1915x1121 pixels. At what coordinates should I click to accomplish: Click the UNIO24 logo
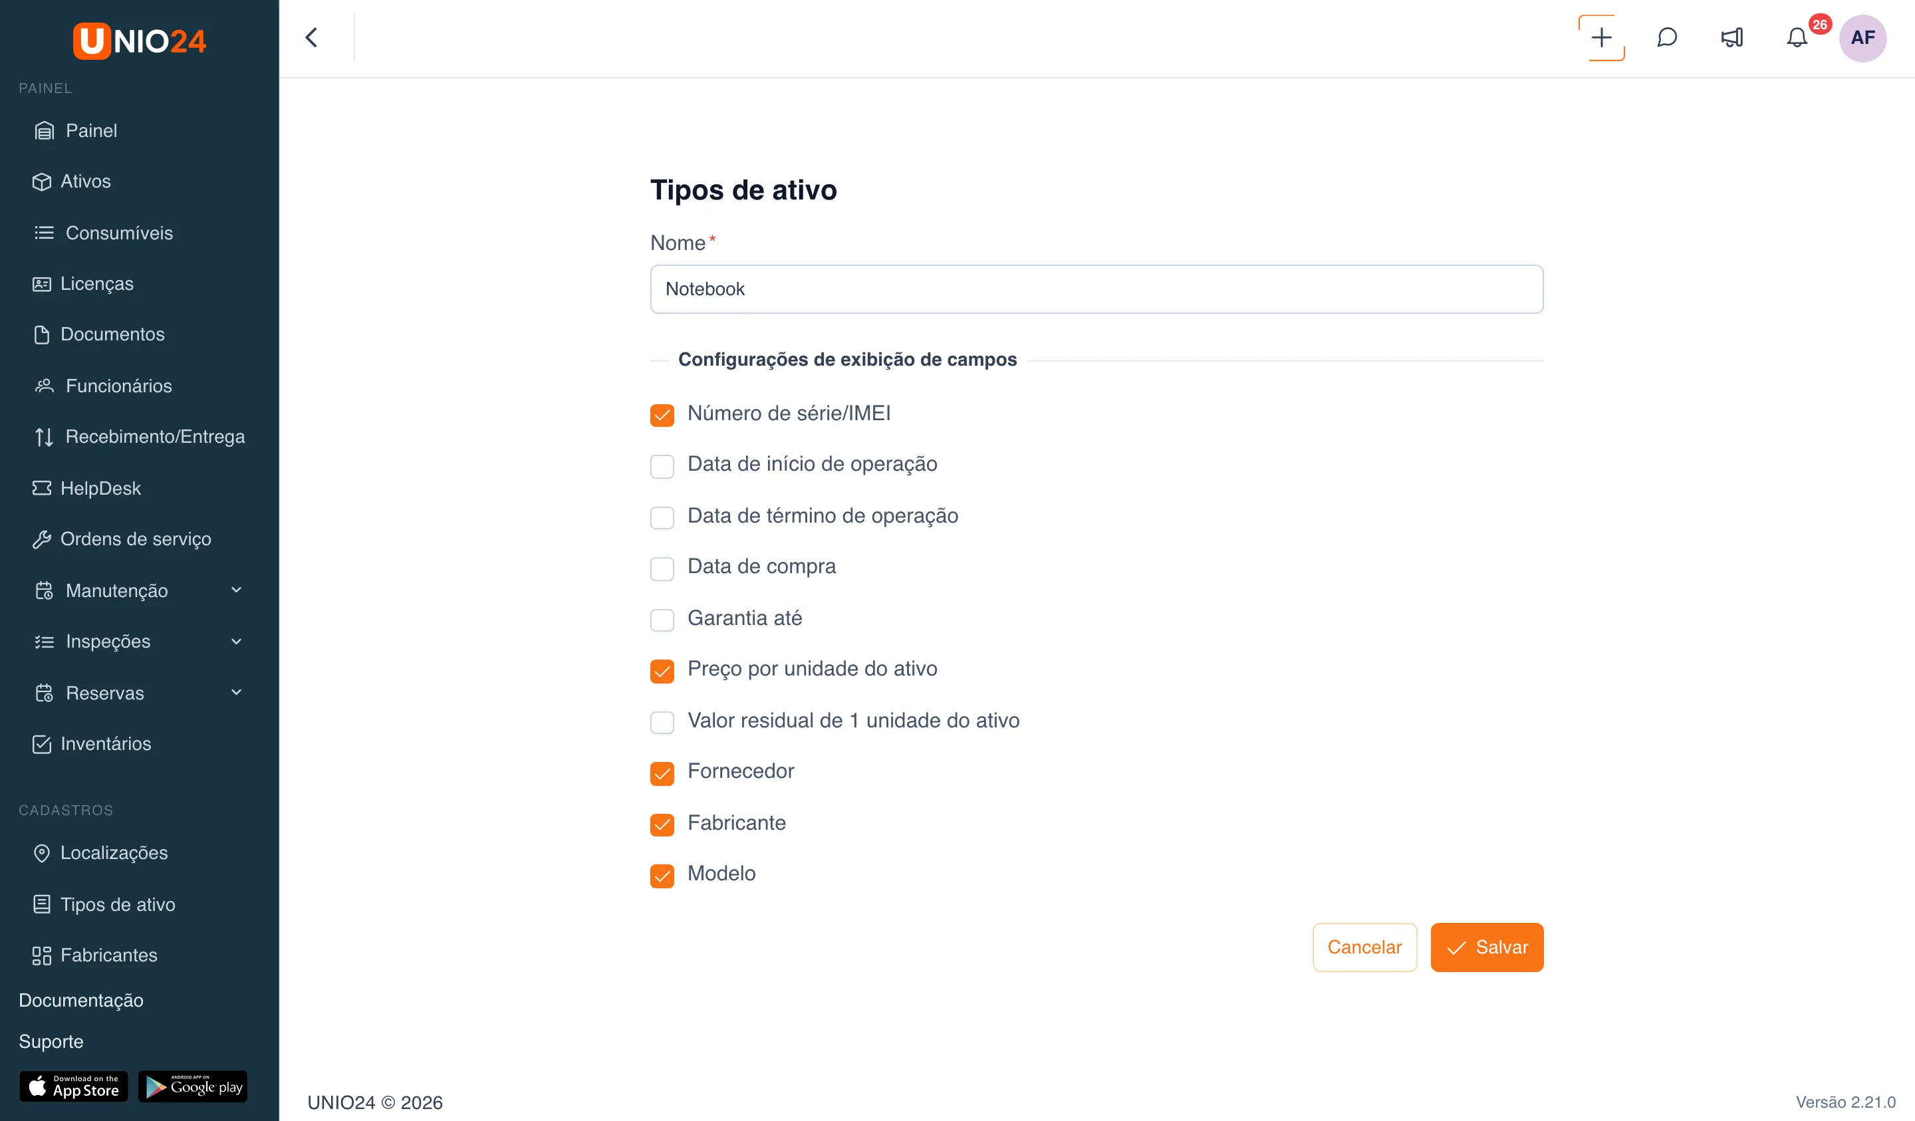coord(139,41)
